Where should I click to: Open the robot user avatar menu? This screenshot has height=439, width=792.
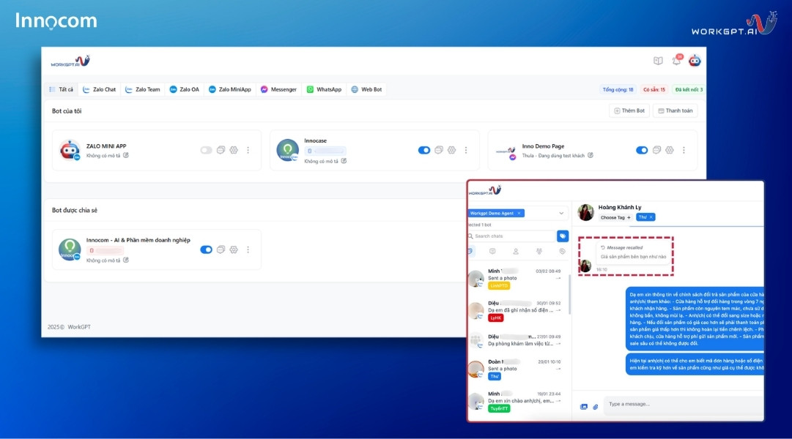pyautogui.click(x=695, y=61)
